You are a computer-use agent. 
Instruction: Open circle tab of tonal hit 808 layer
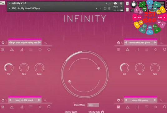tap(49, 107)
